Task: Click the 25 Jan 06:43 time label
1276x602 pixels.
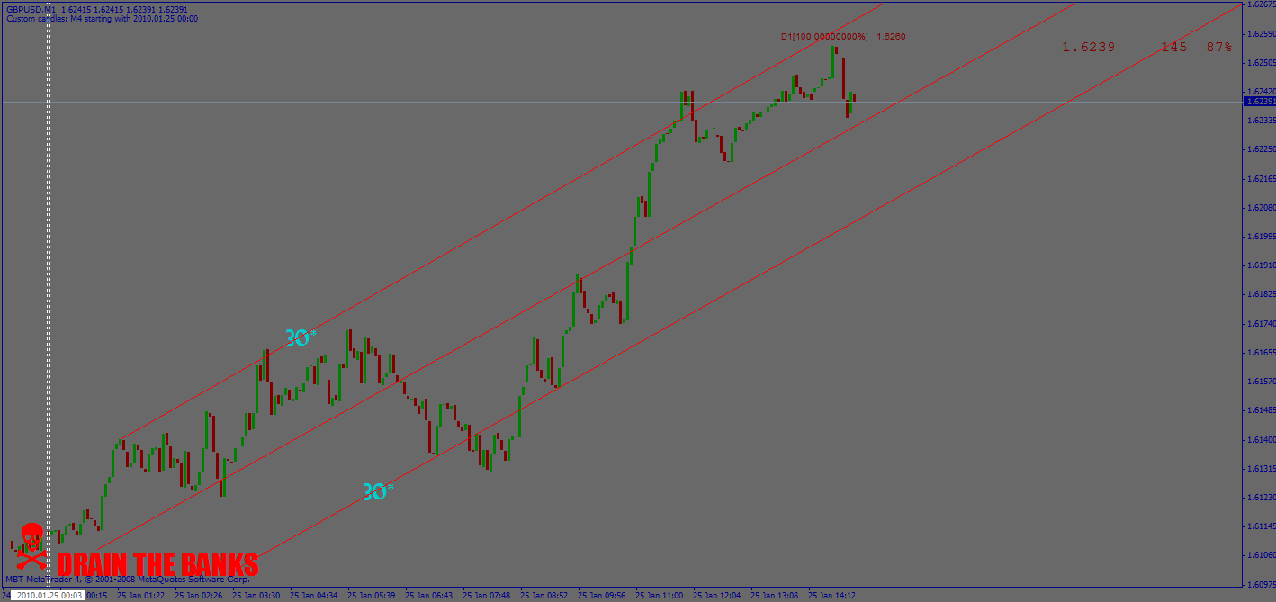Action: point(428,595)
